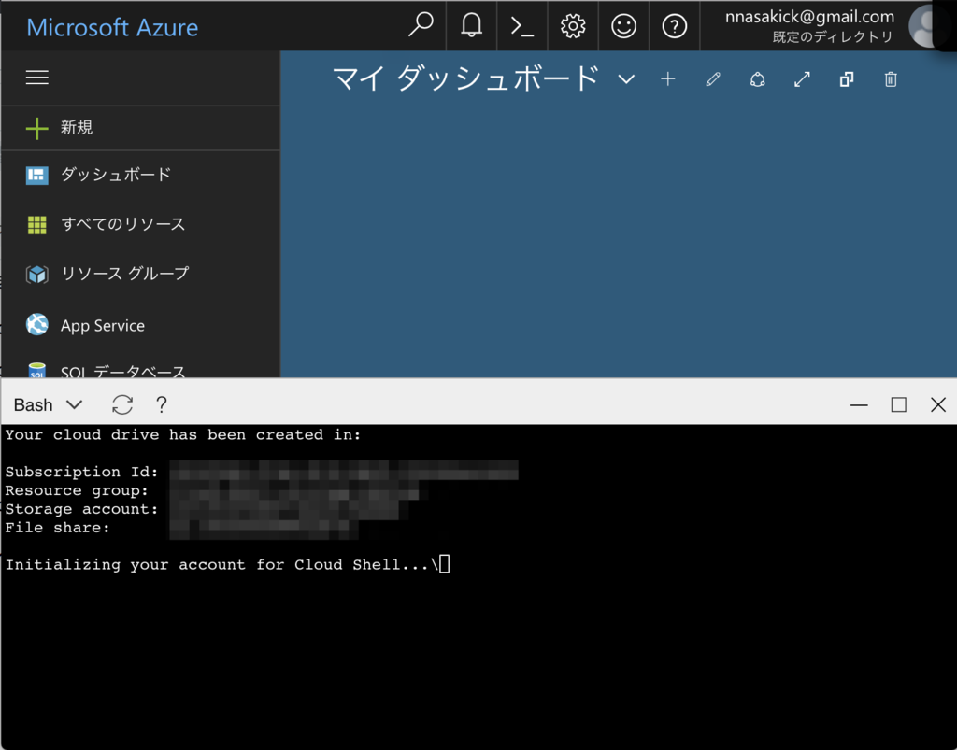Enter fullscreen with diagonal arrows icon
This screenshot has width=957, height=750.
coord(802,79)
